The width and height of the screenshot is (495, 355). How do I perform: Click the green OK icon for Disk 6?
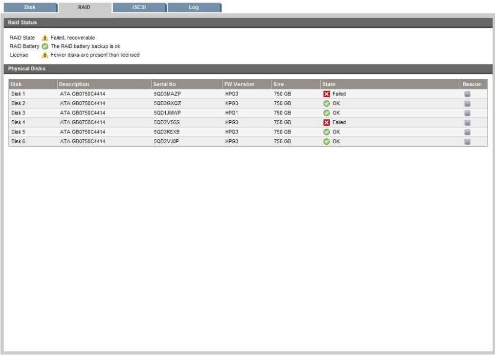coord(326,142)
